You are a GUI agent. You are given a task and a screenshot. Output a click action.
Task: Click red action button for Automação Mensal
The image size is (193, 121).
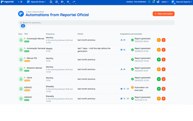[163, 40]
